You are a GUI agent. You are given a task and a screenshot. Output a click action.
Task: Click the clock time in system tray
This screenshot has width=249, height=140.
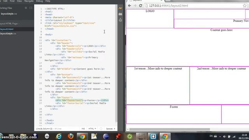tap(244, 135)
